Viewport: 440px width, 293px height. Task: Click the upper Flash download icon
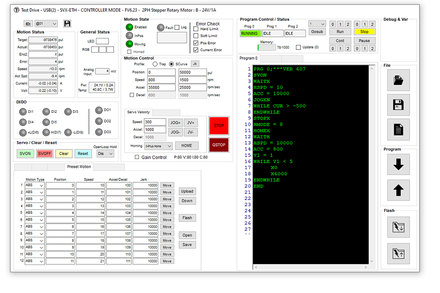click(x=398, y=227)
